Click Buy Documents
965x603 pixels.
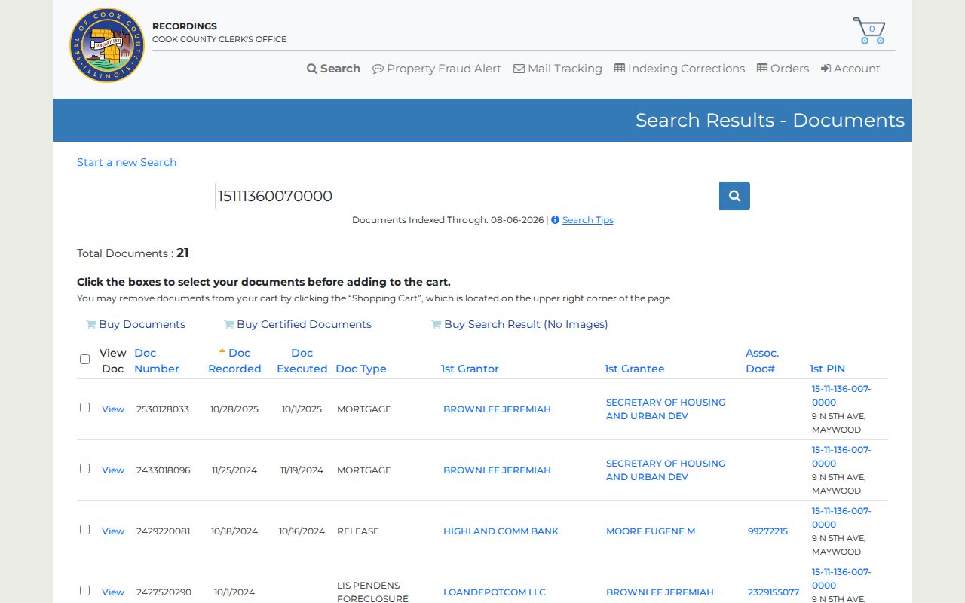[136, 324]
